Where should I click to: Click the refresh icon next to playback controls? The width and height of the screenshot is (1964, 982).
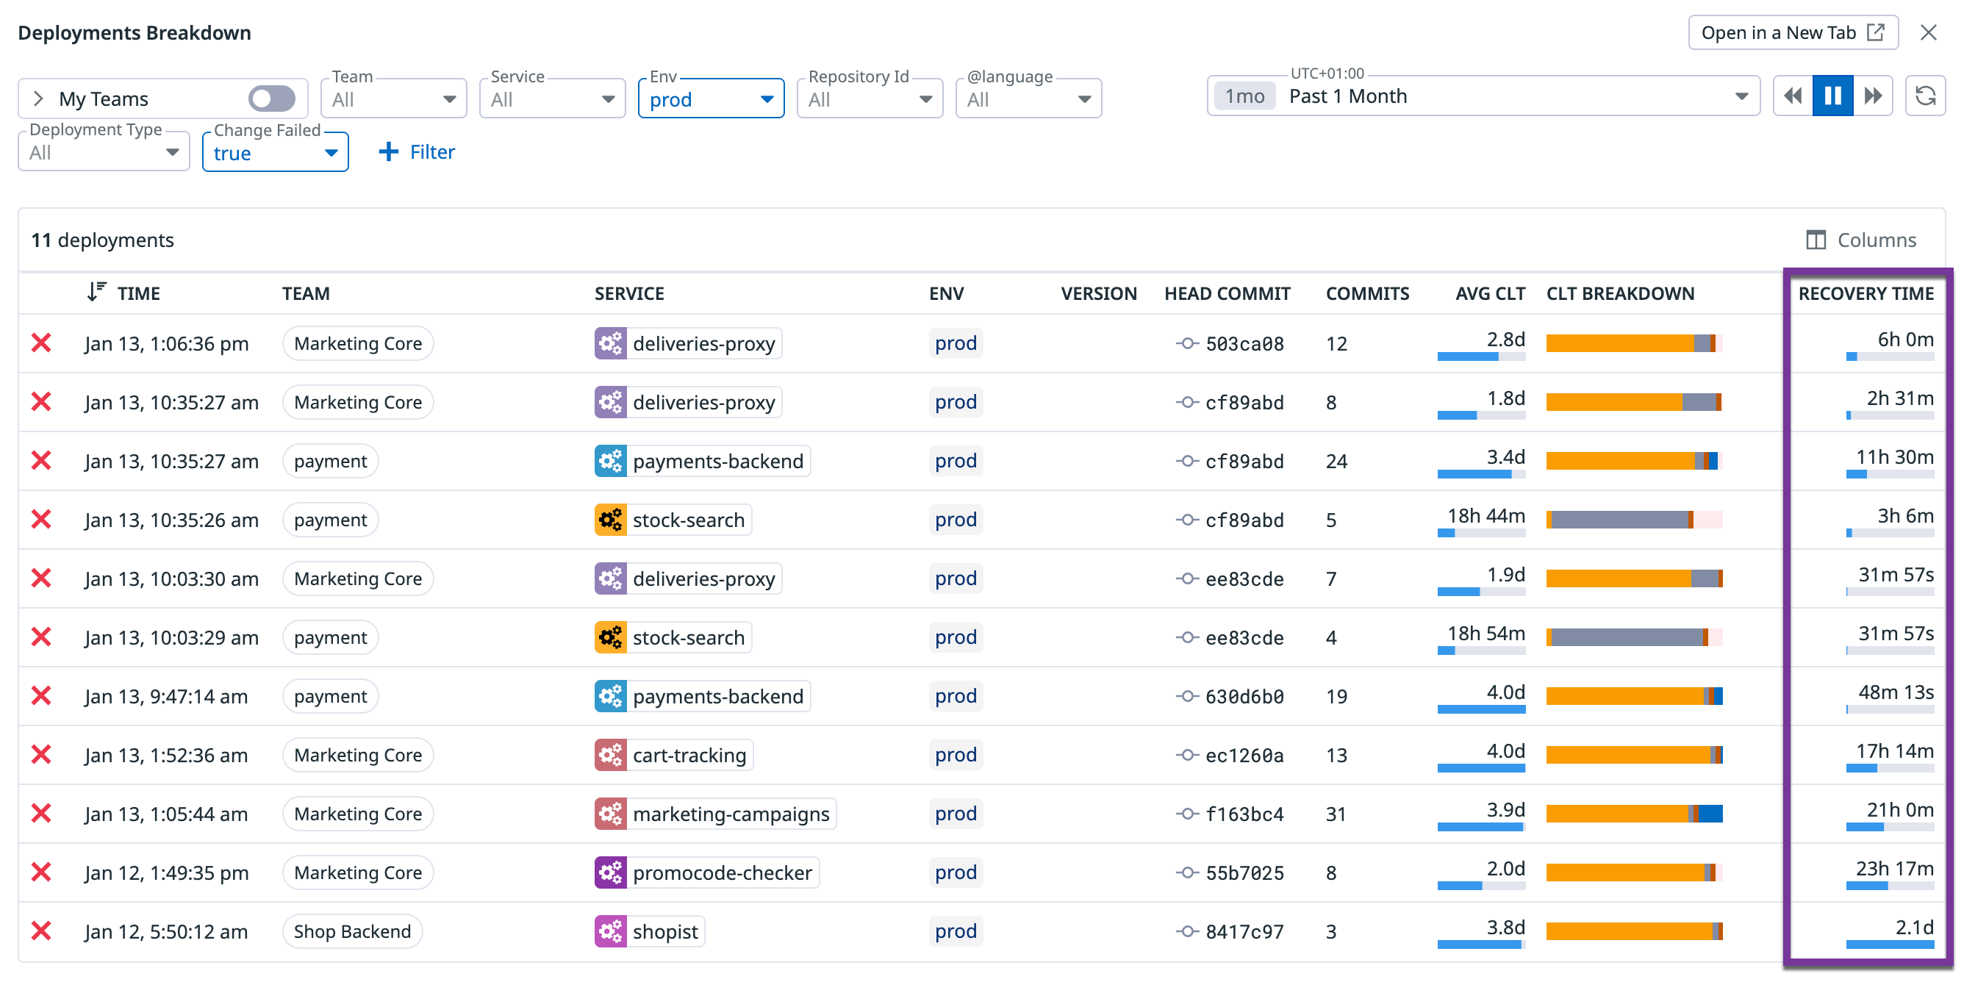point(1925,96)
